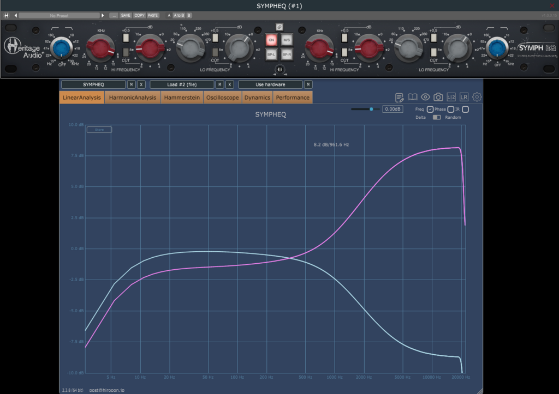This screenshot has height=394, width=559.
Task: Click the channel link icon above ON button
Action: click(x=279, y=27)
